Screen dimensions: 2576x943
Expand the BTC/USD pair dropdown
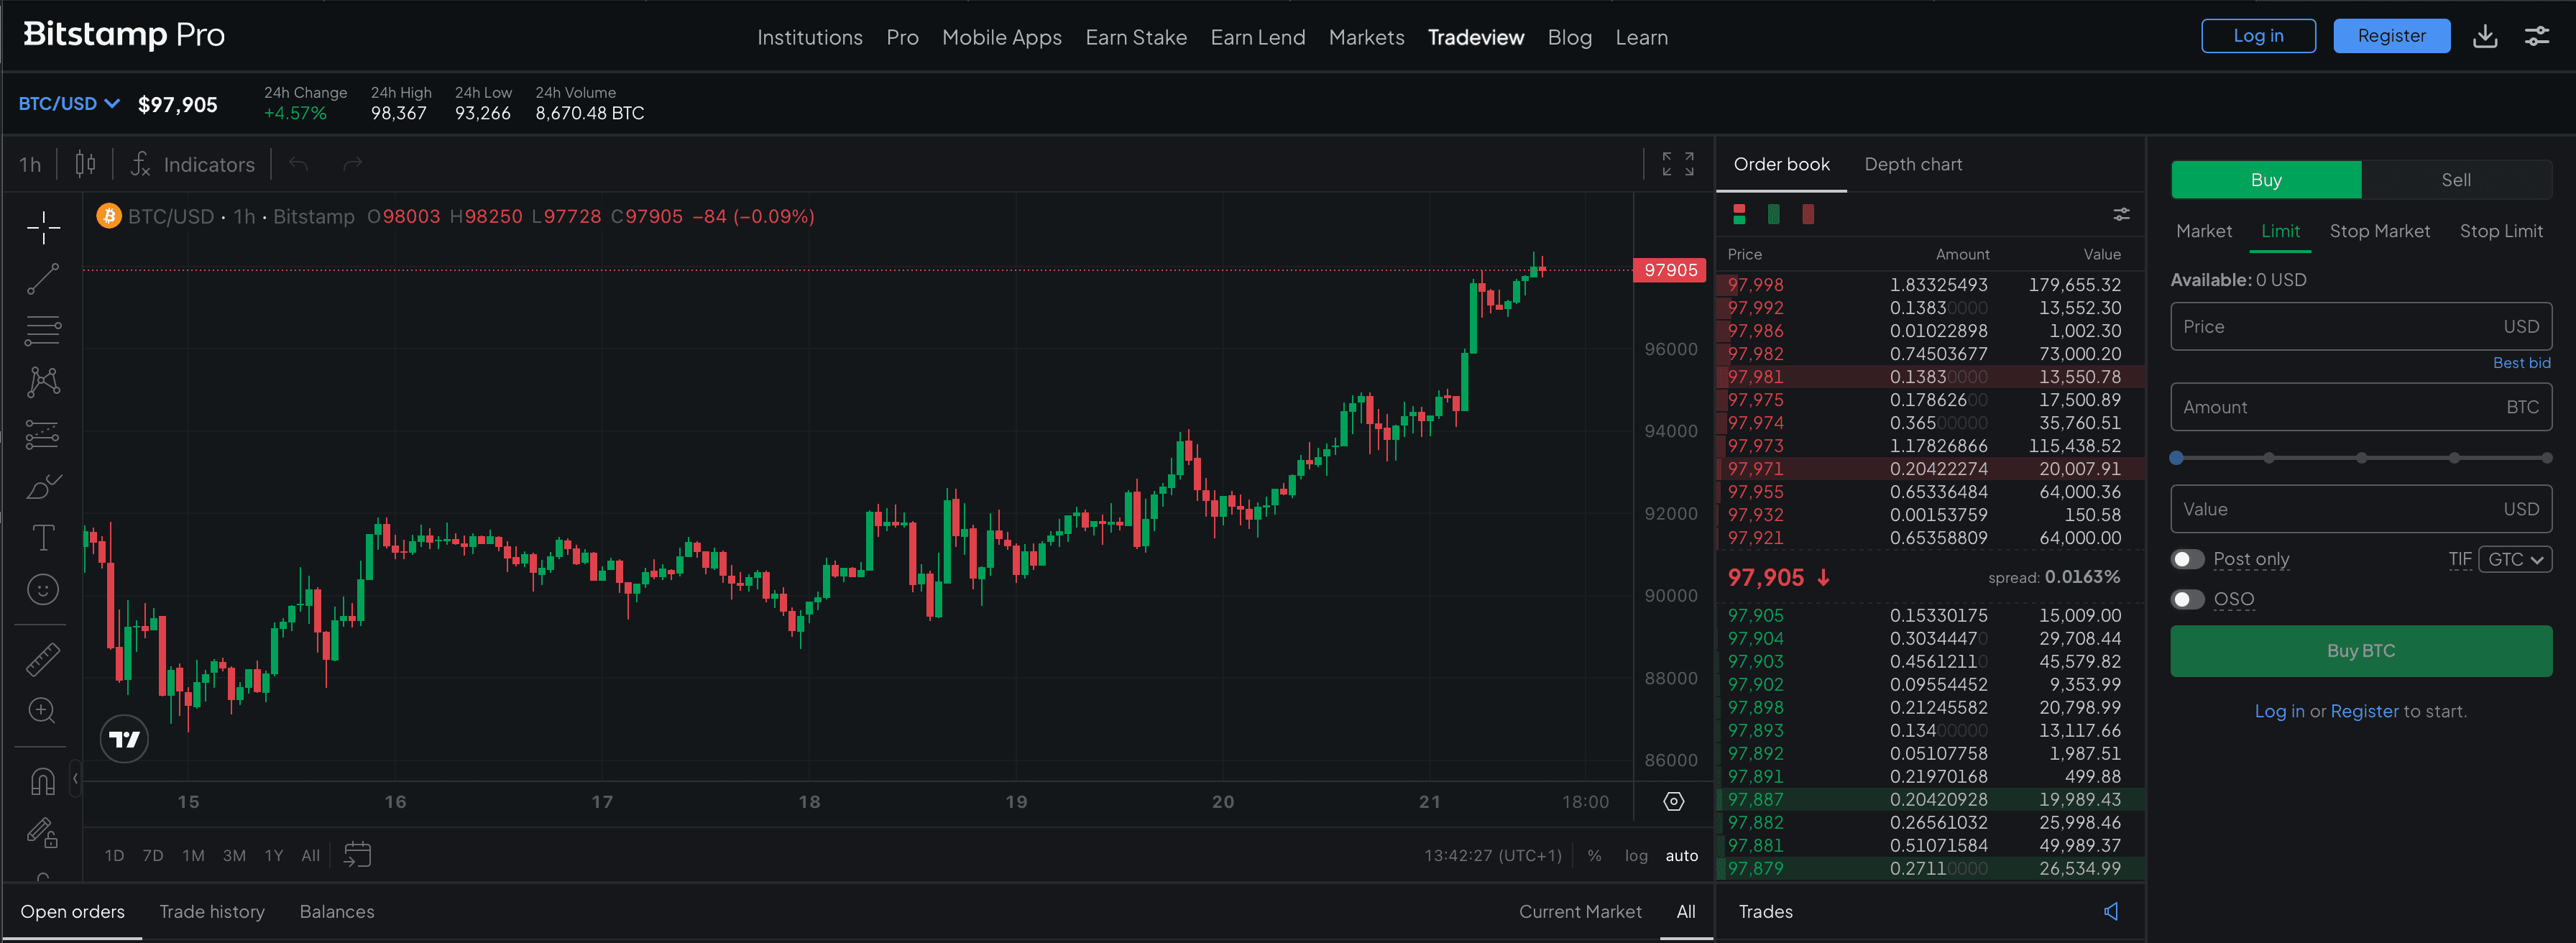pos(69,104)
